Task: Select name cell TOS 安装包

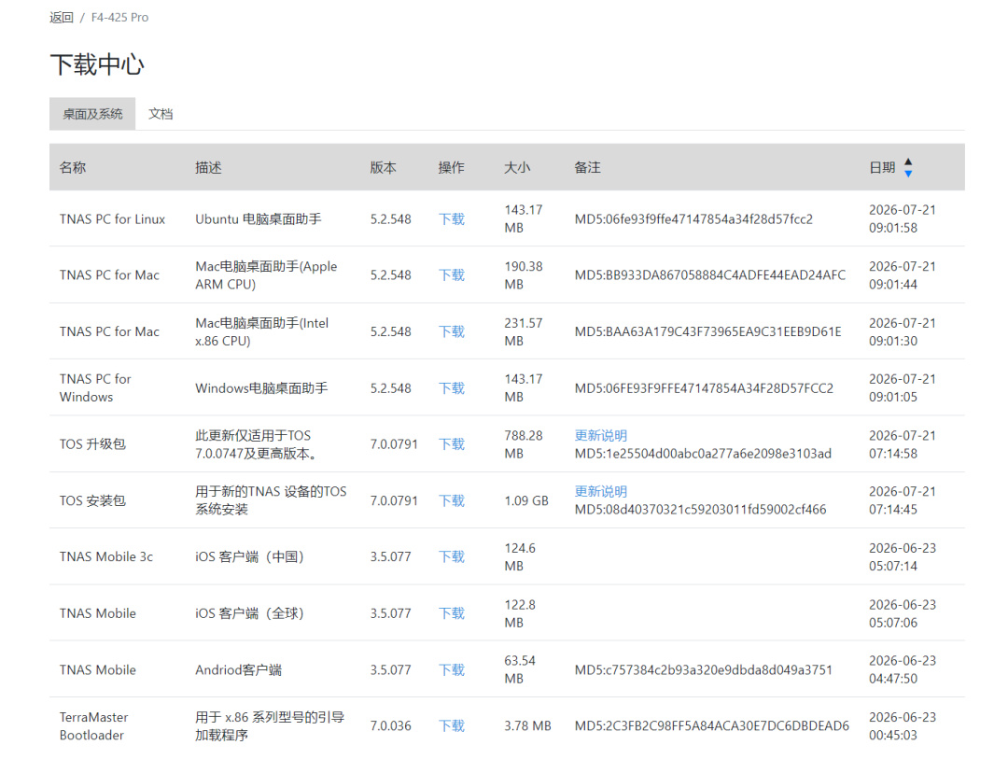Action: pyautogui.click(x=92, y=501)
